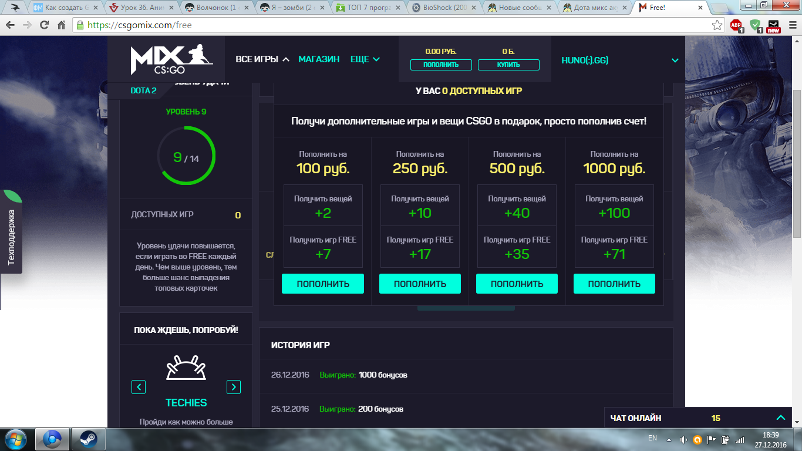
Task: Click ПОПОЛНИТЬ for the 1000 руб. offer
Action: [x=614, y=284]
